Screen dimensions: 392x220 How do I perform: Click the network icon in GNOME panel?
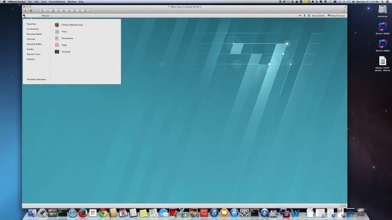point(309,16)
